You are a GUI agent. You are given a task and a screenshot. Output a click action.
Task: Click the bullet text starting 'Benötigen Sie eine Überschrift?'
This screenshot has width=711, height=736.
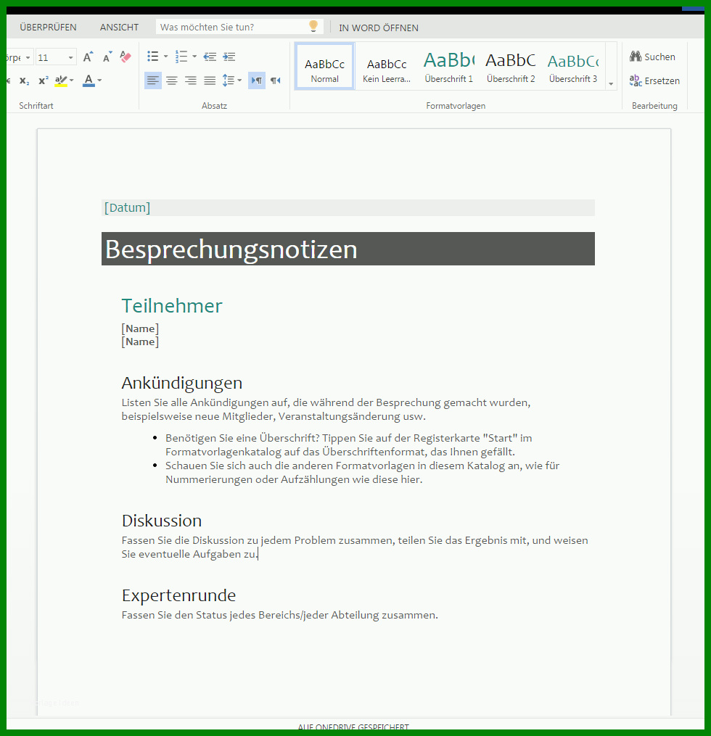[348, 445]
